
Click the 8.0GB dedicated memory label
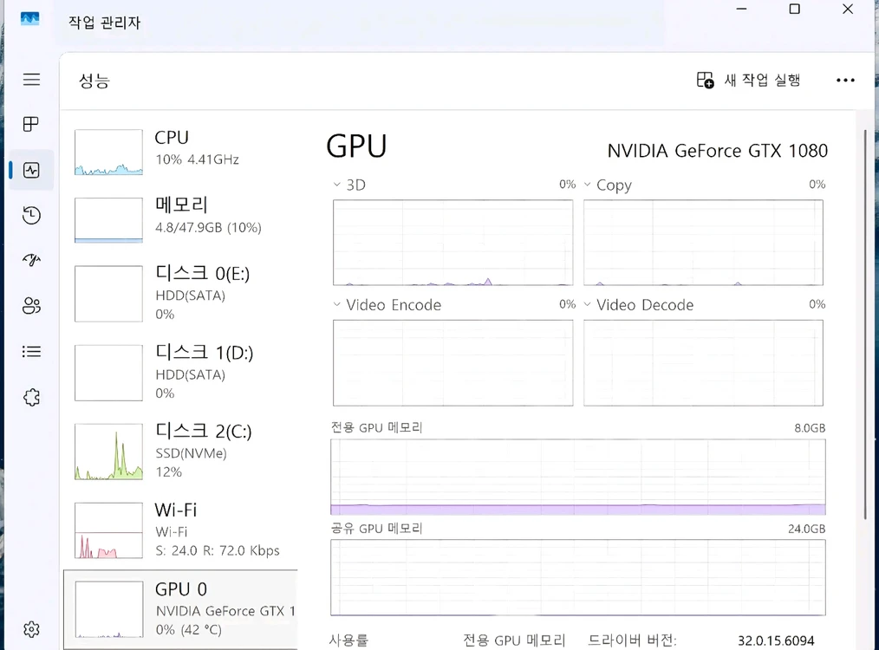tap(810, 428)
